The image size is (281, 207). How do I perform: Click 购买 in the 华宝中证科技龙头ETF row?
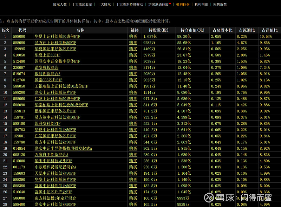click(x=133, y=161)
